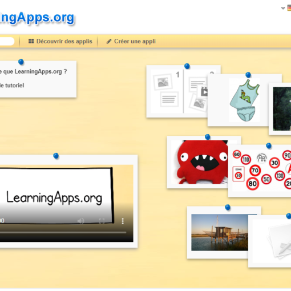Click the grid icon beside Découvrir des applis
Screen dimensions: 291x291
[x=31, y=41]
